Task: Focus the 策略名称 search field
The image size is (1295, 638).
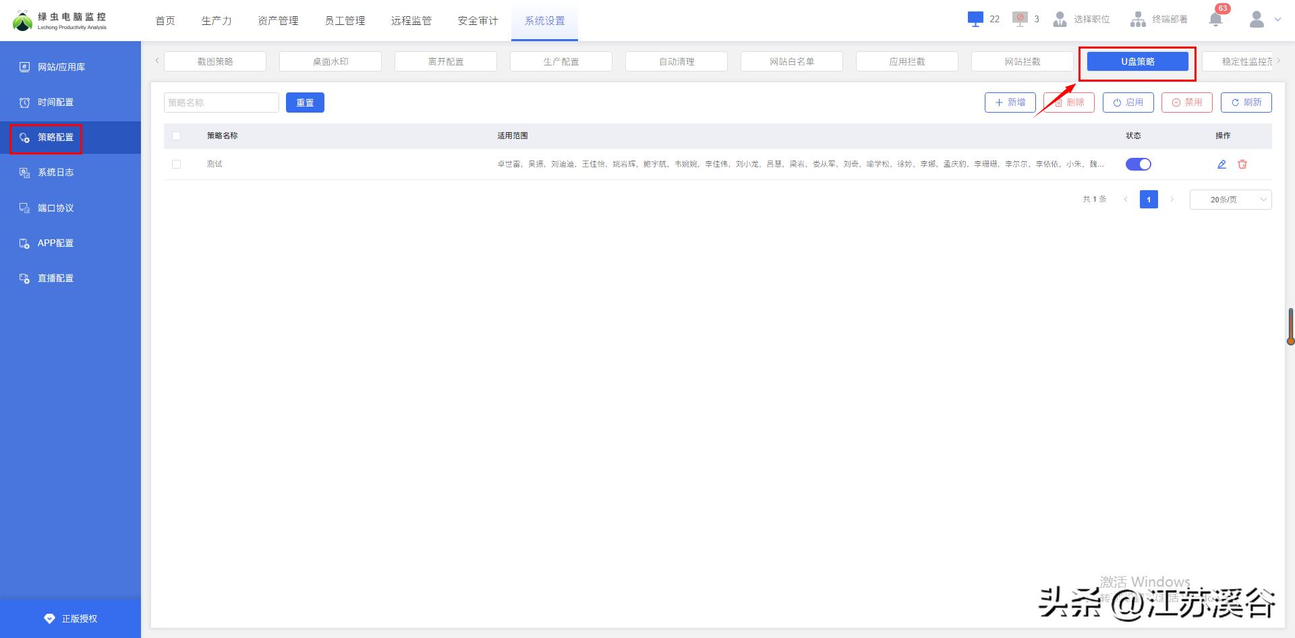Action: coord(221,103)
